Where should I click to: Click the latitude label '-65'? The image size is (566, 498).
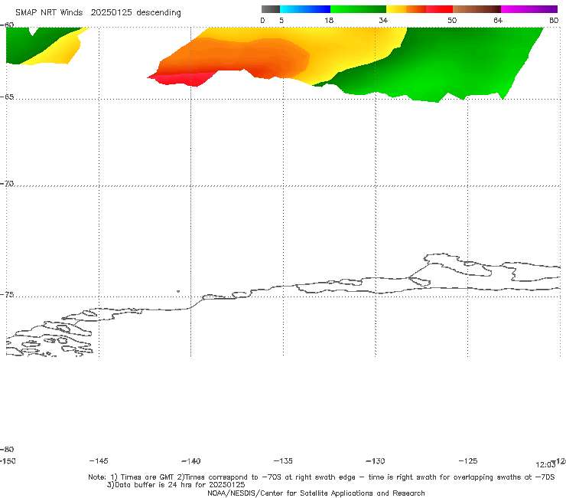(7, 97)
